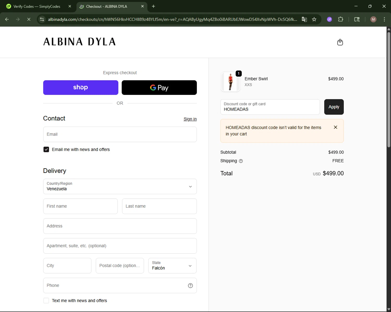Image resolution: width=391 pixels, height=312 pixels.
Task: Open a new browser tab
Action: pos(153,6)
